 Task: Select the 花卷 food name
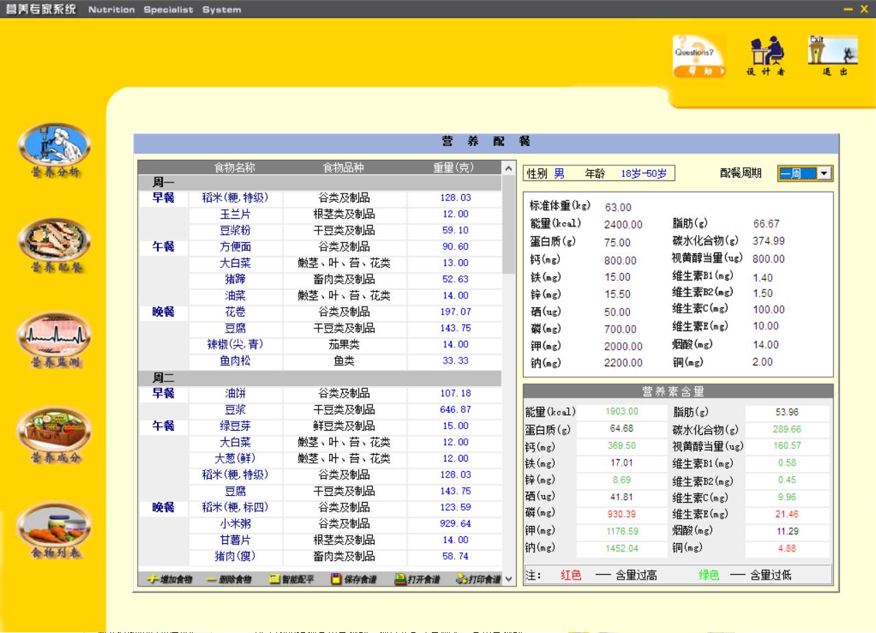point(234,312)
